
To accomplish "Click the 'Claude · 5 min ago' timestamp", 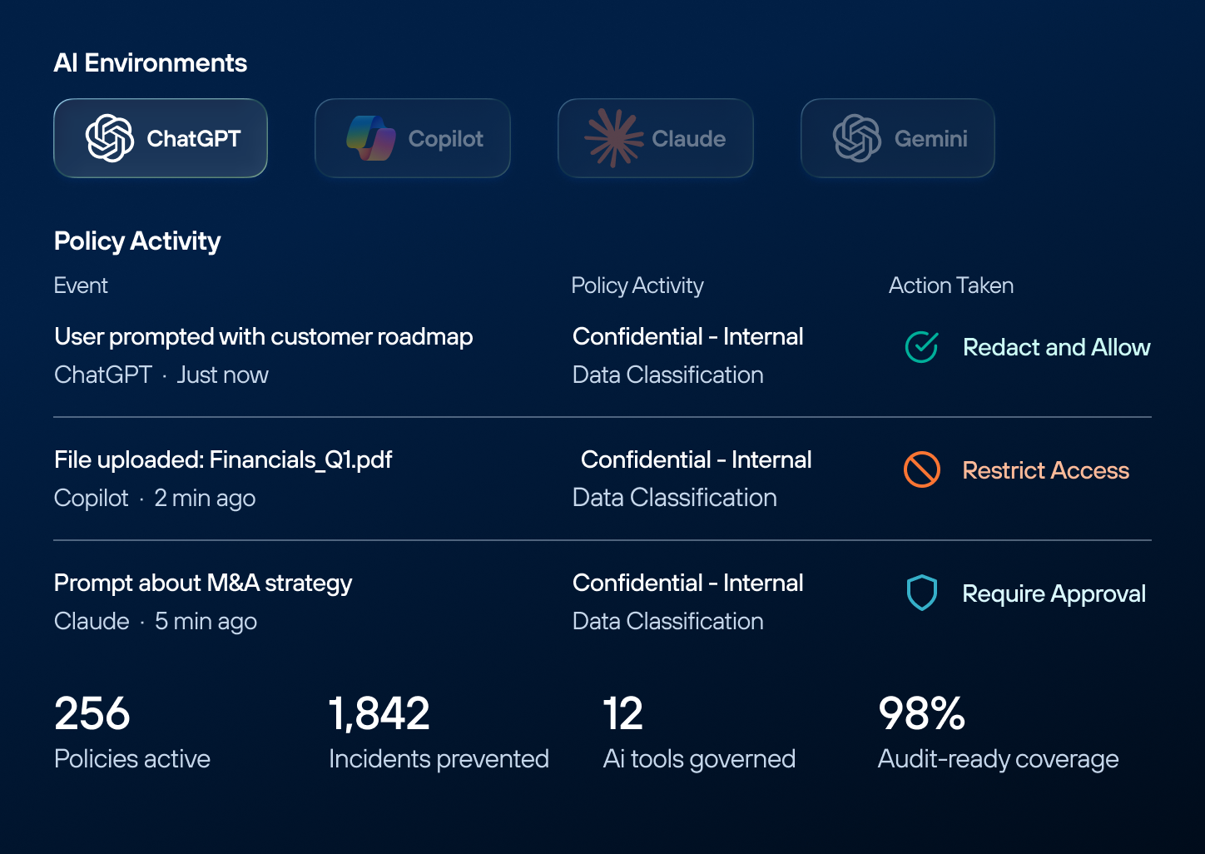I will [156, 621].
